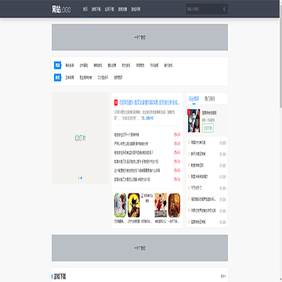282x282 pixels.
Task: Click the red badge before the blue headline
Action: [116, 103]
